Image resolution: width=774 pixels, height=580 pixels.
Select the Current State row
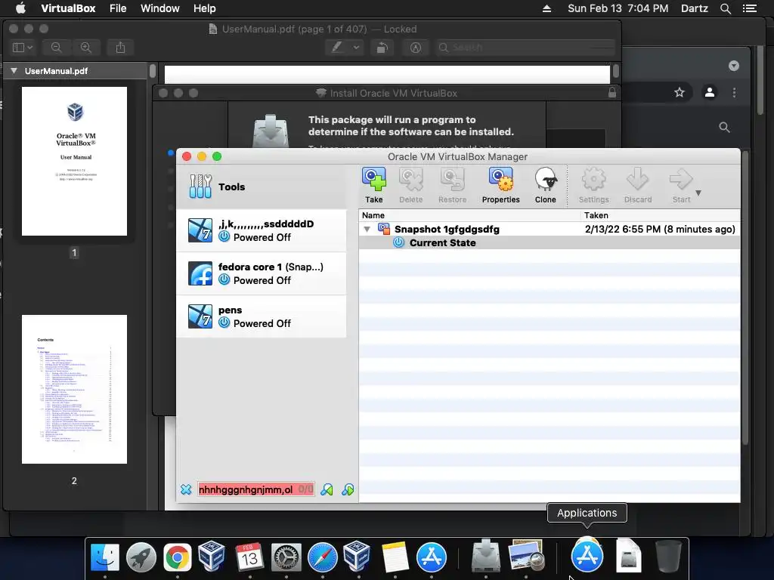(550, 242)
